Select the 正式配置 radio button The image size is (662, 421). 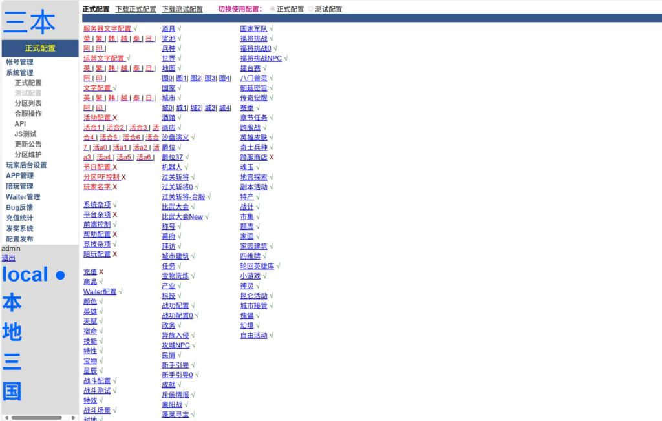272,10
